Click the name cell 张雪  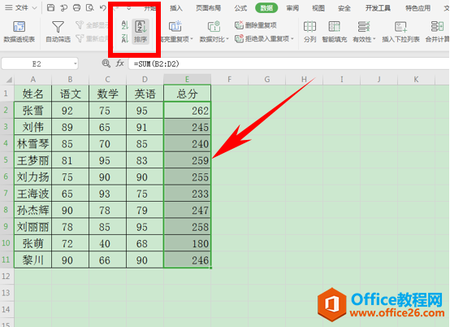point(33,111)
